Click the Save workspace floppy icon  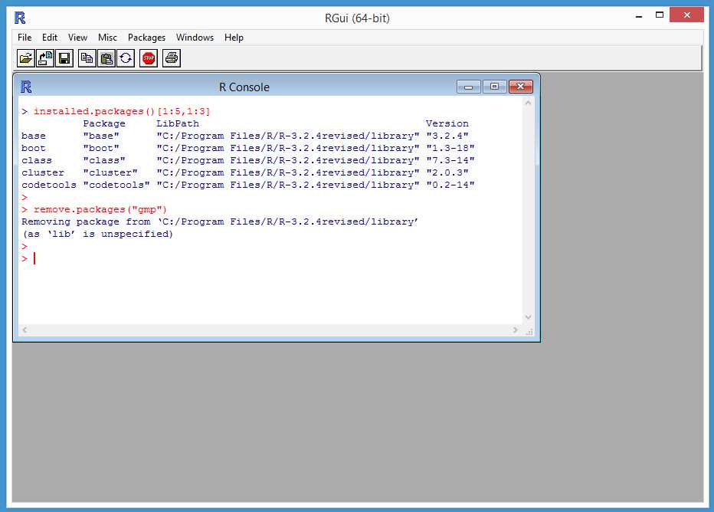[x=64, y=58]
